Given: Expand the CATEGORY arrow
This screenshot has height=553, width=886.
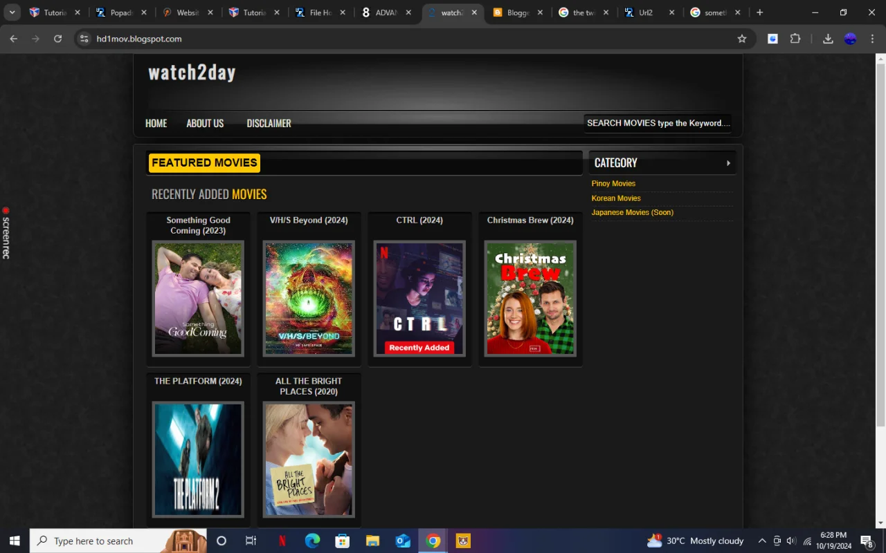Looking at the screenshot, I should pos(728,163).
